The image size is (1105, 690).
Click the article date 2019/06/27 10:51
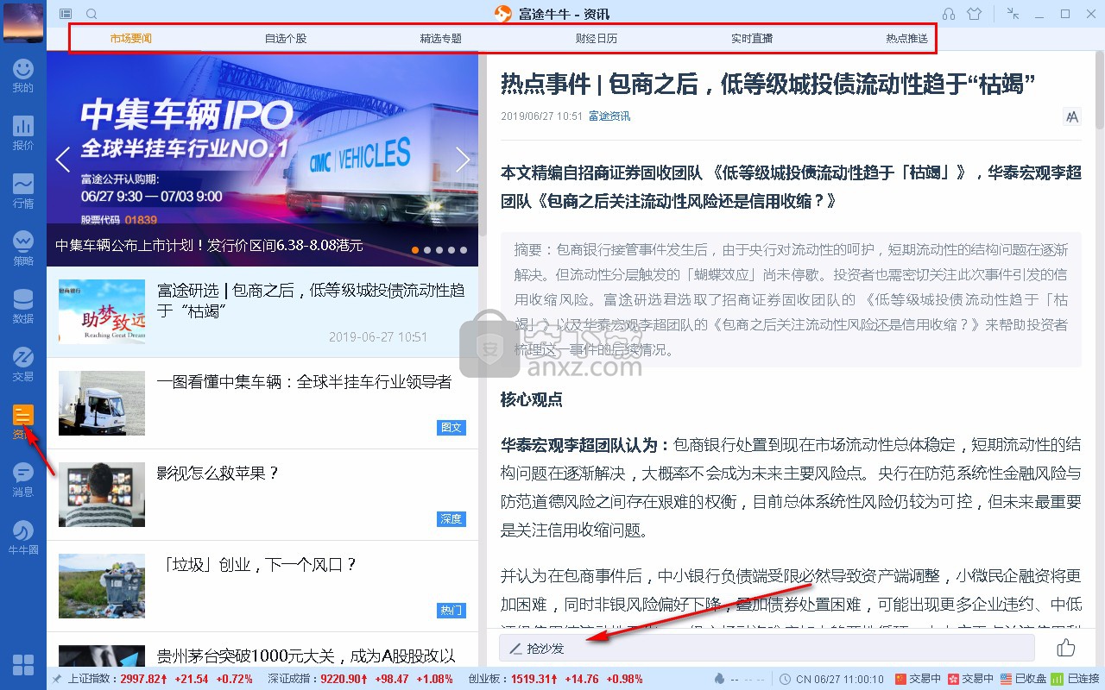click(542, 116)
